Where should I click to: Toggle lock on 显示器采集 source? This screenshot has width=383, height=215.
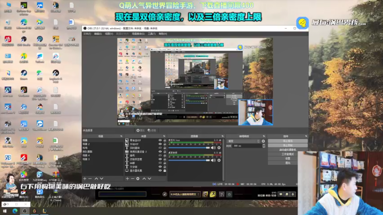pos(165,171)
